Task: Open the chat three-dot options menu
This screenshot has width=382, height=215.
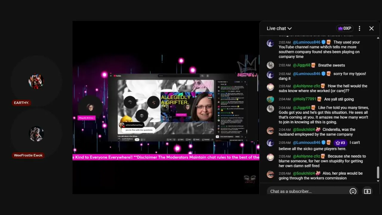Action: [x=359, y=28]
